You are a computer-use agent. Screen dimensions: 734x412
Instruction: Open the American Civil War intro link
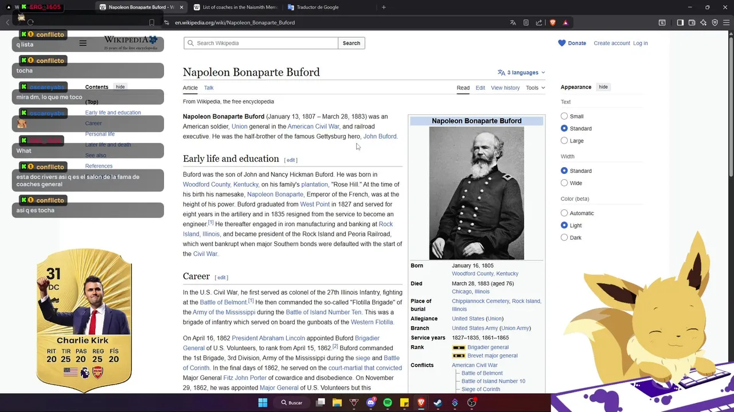(313, 126)
